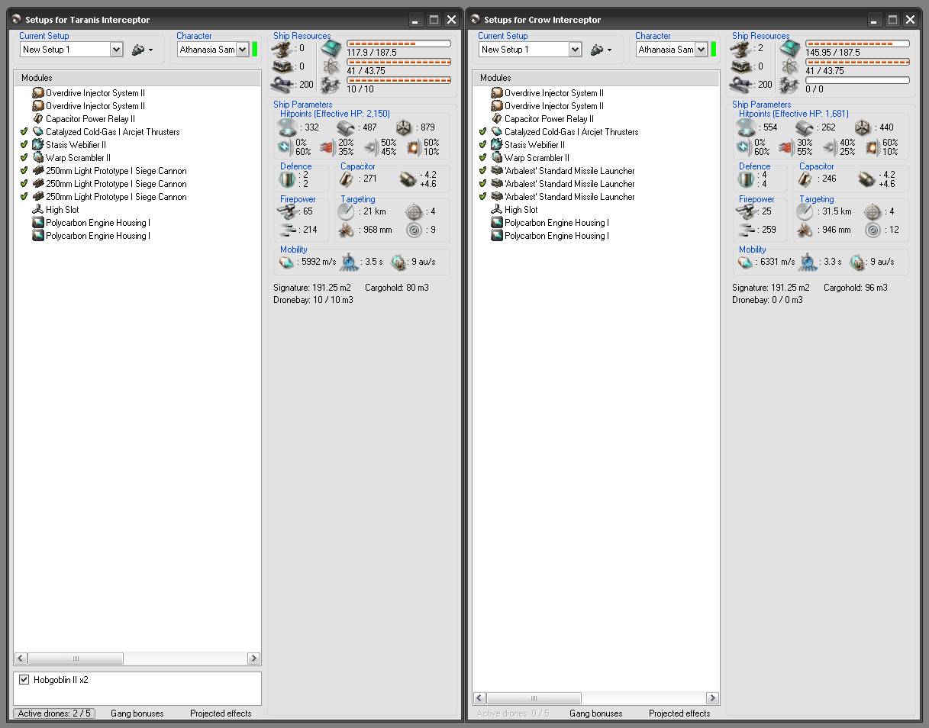
Task: Toggle second 'Arbalest' Missile Launcher checkmark
Action: pyautogui.click(x=482, y=184)
